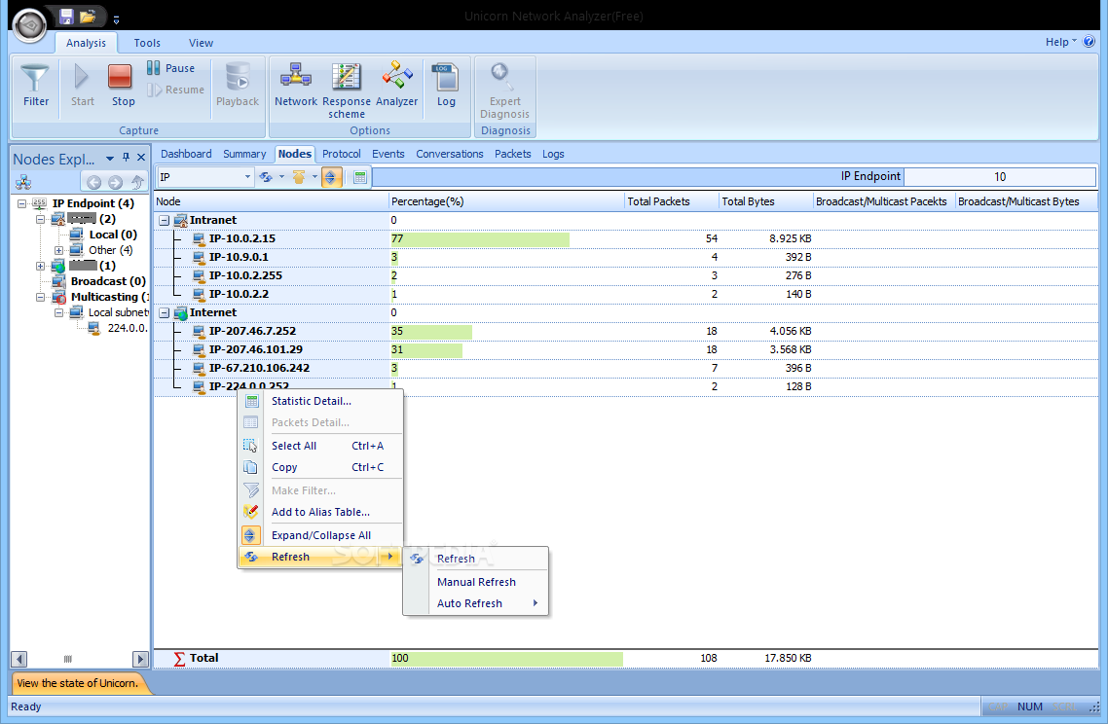Pause the packet capture

pos(171,68)
